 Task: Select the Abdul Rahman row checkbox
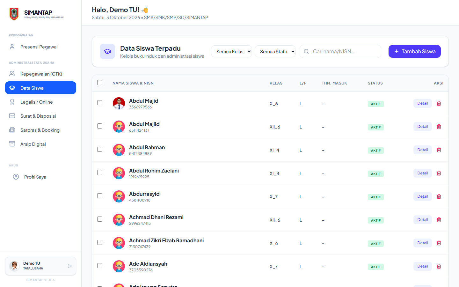point(100,149)
